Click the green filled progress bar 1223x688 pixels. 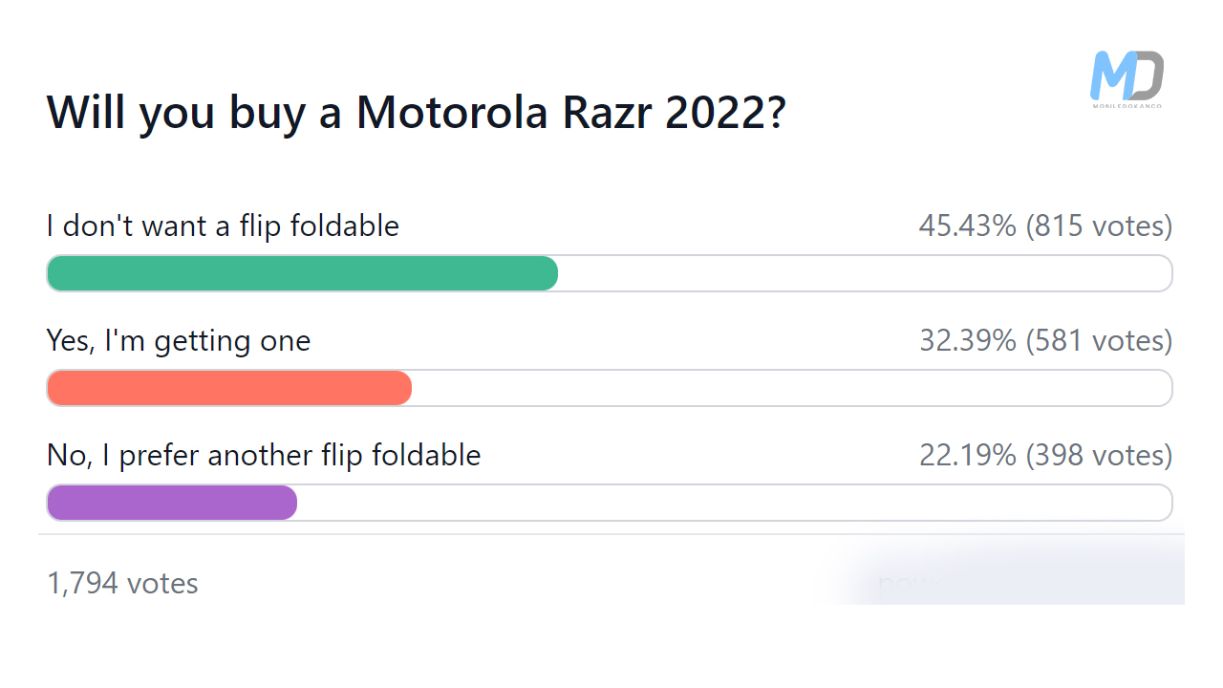[302, 273]
